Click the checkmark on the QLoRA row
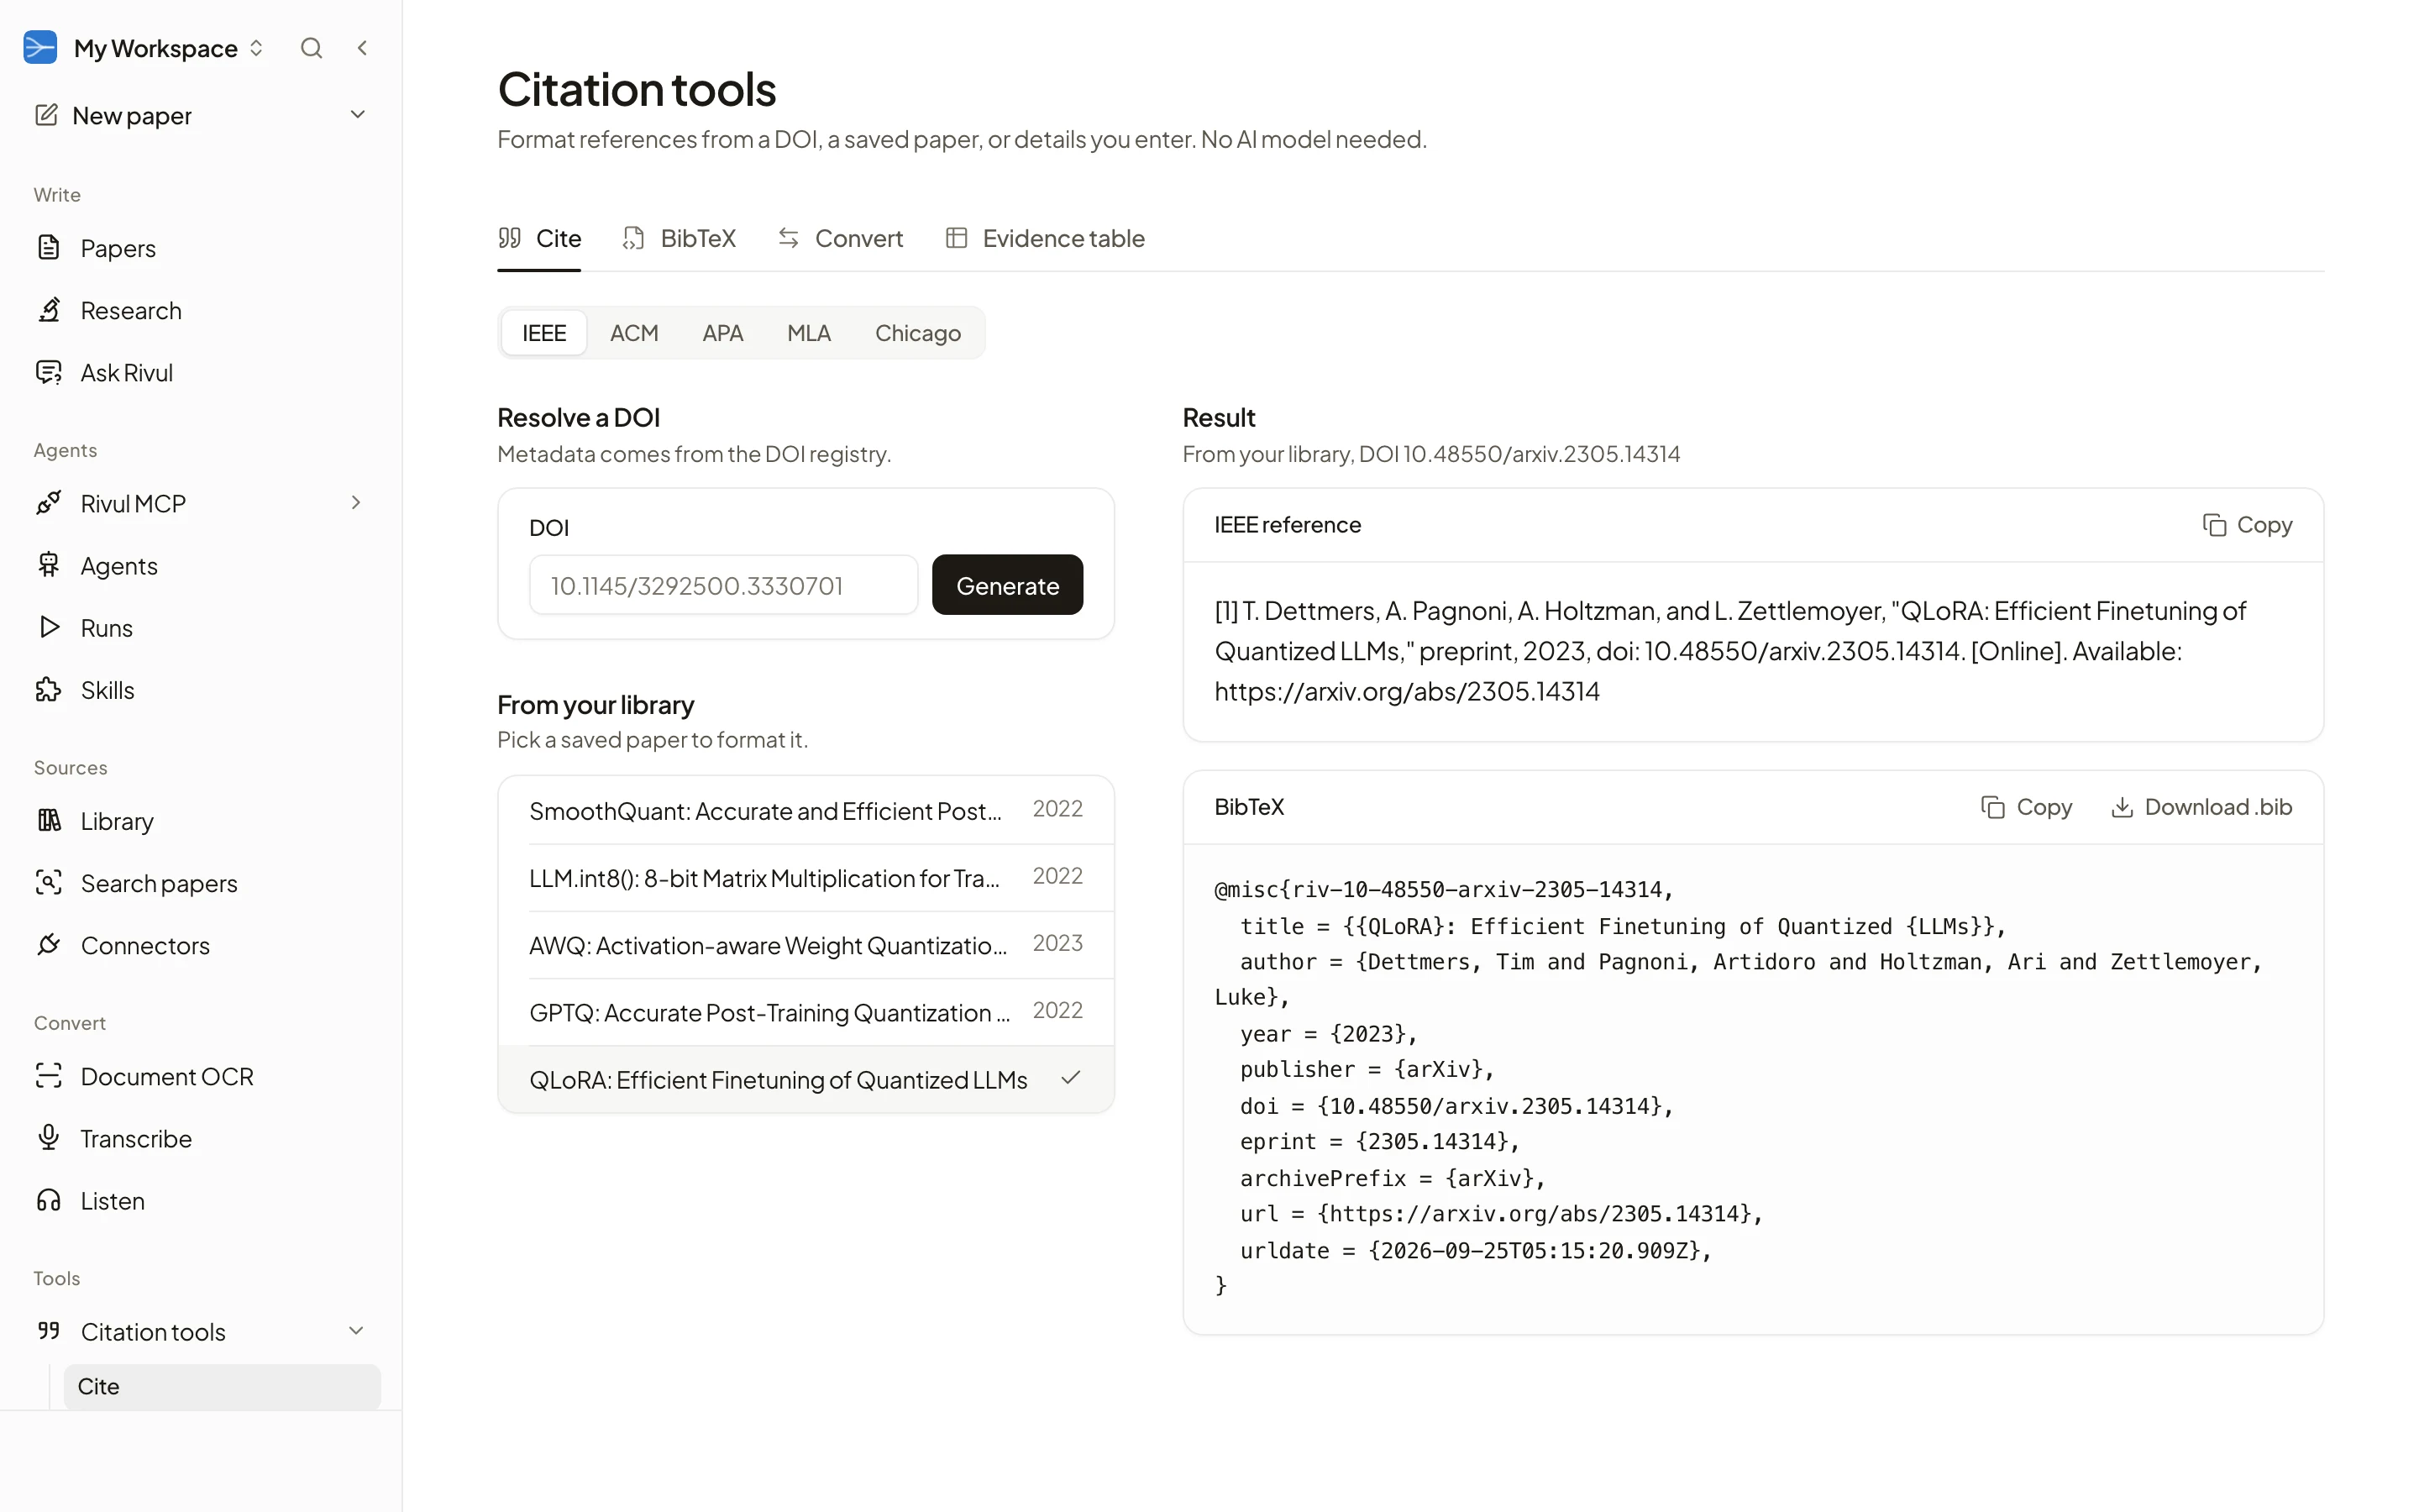 click(1071, 1078)
